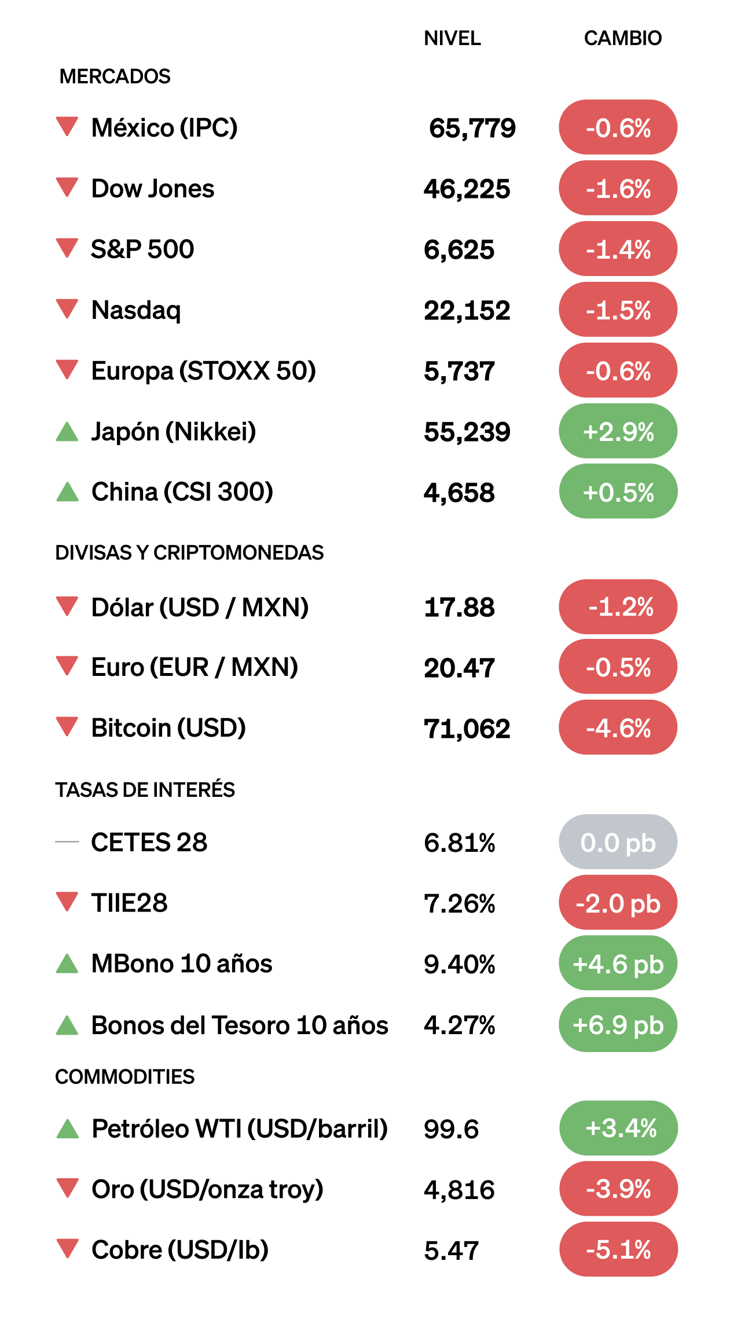Click the red down arrow beside TIIE28

coord(67,902)
